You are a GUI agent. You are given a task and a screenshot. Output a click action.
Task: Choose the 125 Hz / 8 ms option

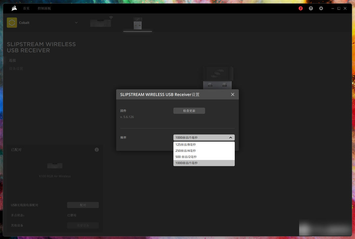pyautogui.click(x=204, y=145)
